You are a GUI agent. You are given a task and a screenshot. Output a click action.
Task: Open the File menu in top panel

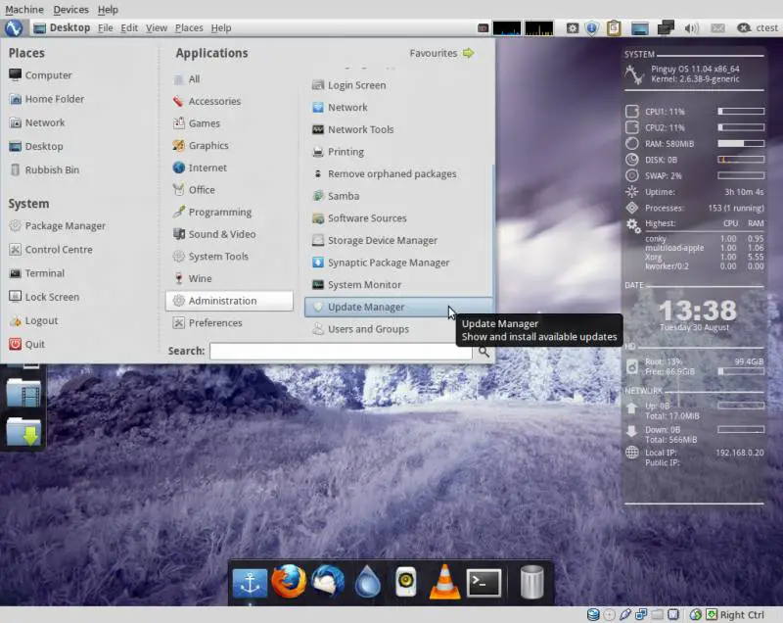106,28
